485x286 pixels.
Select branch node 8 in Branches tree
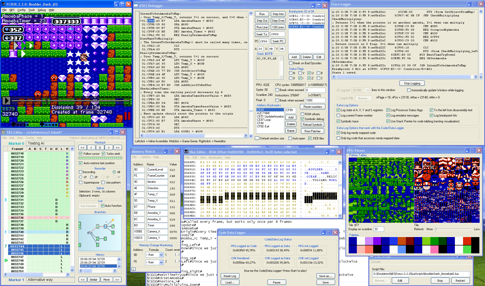(x=113, y=232)
